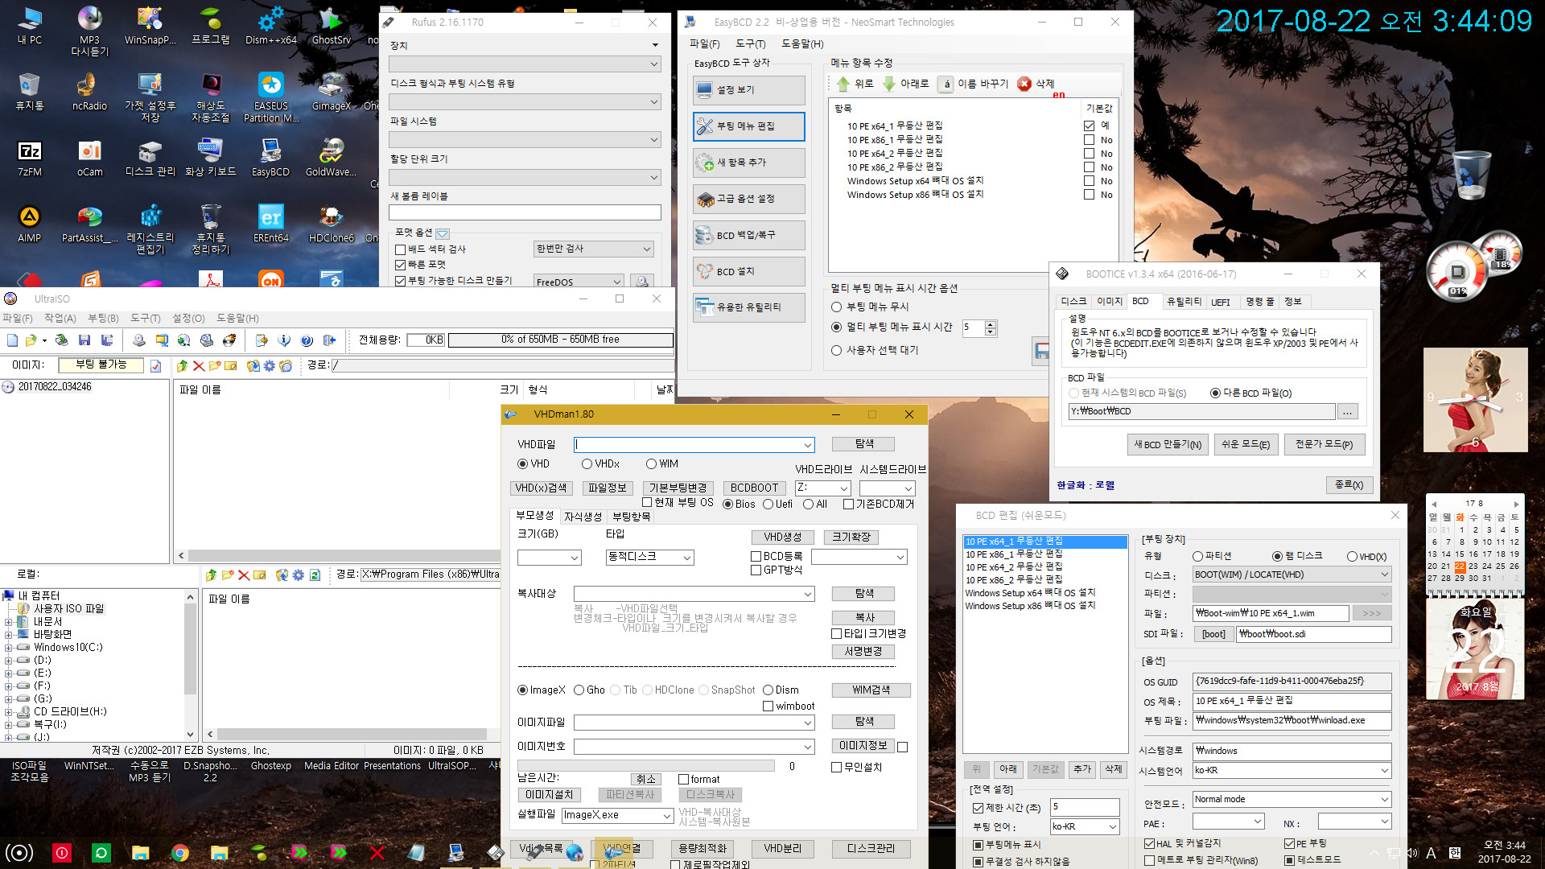The width and height of the screenshot is (1545, 869).
Task: Select 부팅 메뉴 무시 radio in EasyBCD
Action: coord(837,307)
